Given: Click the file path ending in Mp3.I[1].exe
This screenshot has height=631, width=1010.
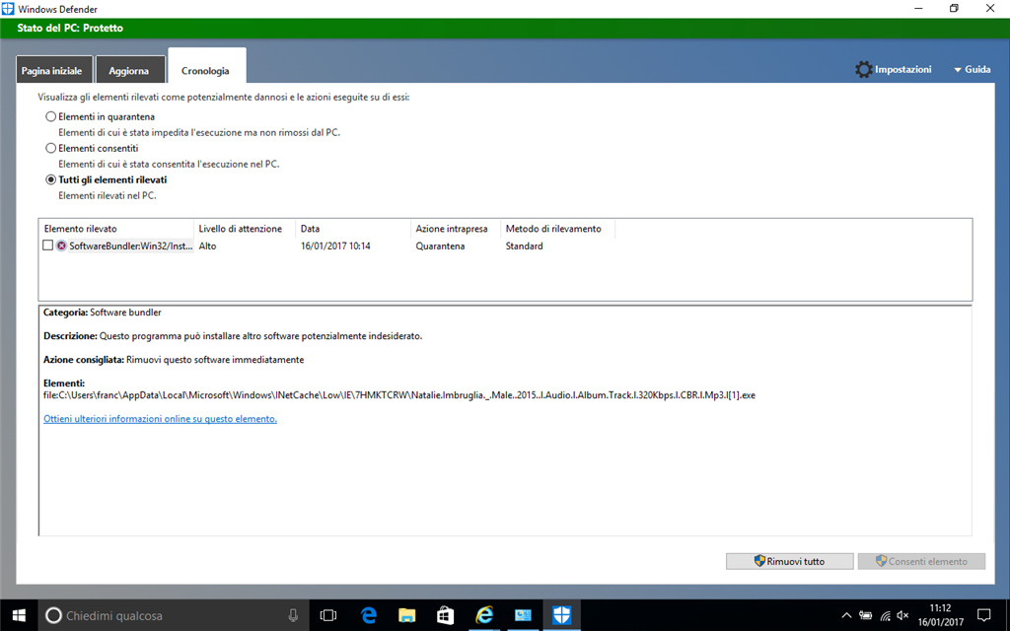Looking at the screenshot, I should point(399,395).
